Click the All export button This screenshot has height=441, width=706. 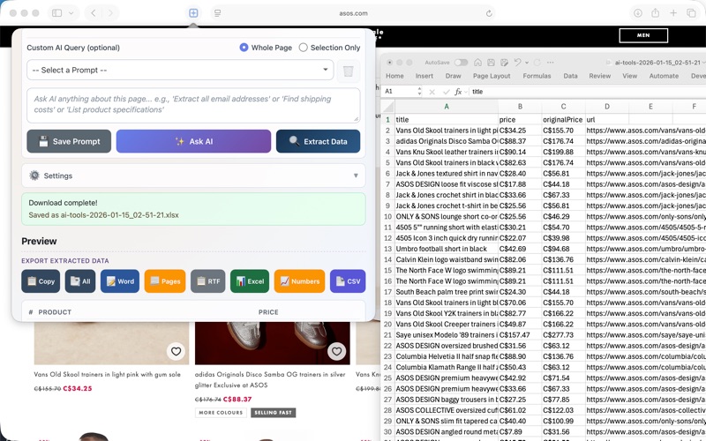(x=80, y=281)
